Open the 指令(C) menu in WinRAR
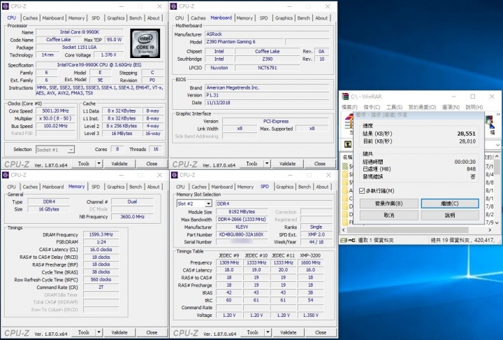Image resolution: width=503 pixels, height=340 pixels. (372, 107)
